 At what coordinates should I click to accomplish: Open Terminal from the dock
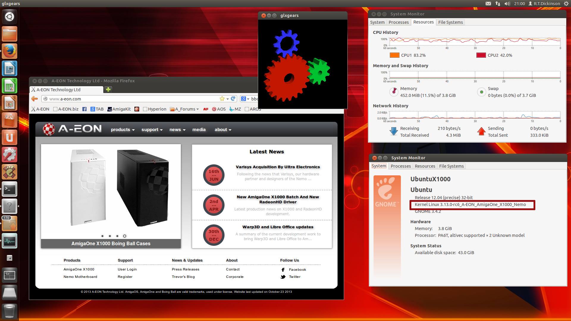coord(10,189)
